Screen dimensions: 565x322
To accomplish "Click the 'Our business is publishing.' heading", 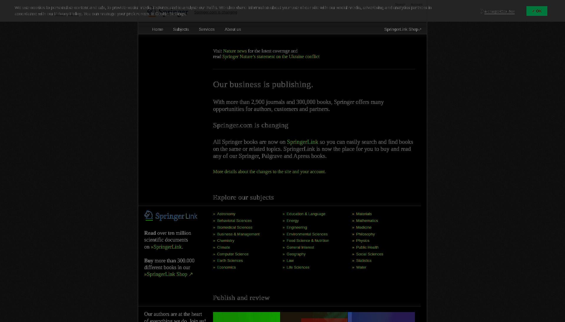I will [x=263, y=85].
